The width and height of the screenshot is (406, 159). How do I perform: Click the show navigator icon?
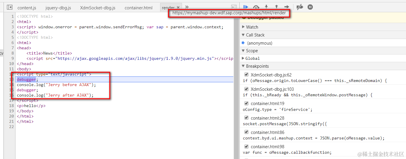[10, 7]
